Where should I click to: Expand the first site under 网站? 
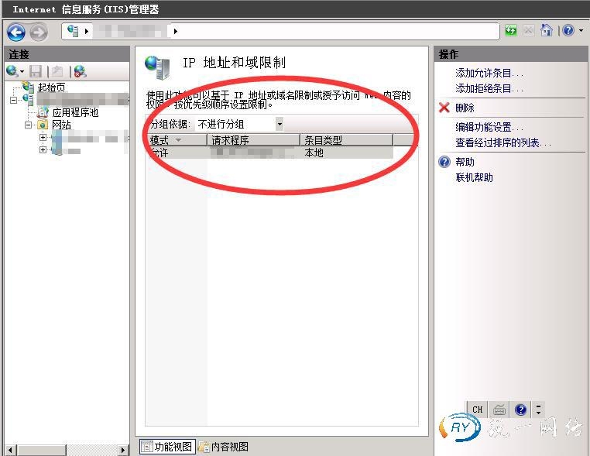[43, 138]
